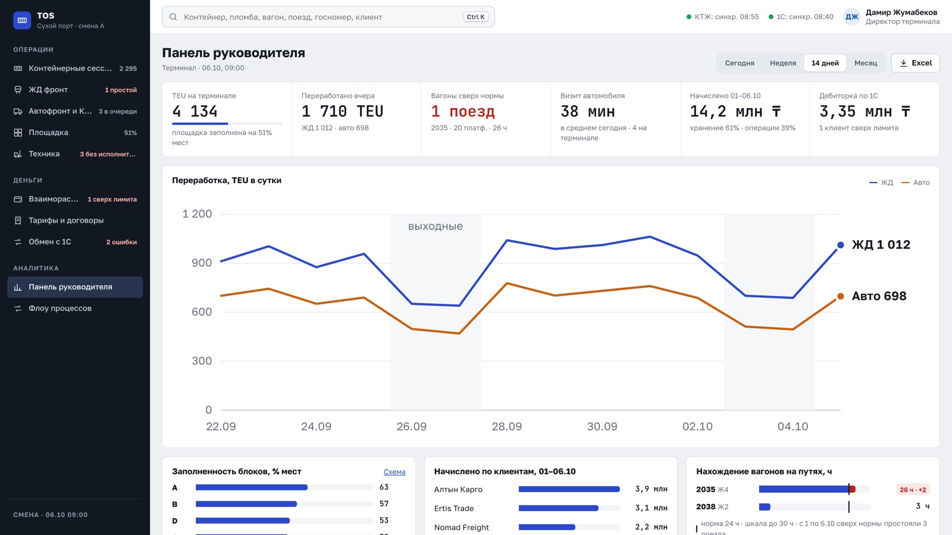
Task: Click the 2 ошибки badge
Action: [x=121, y=242]
